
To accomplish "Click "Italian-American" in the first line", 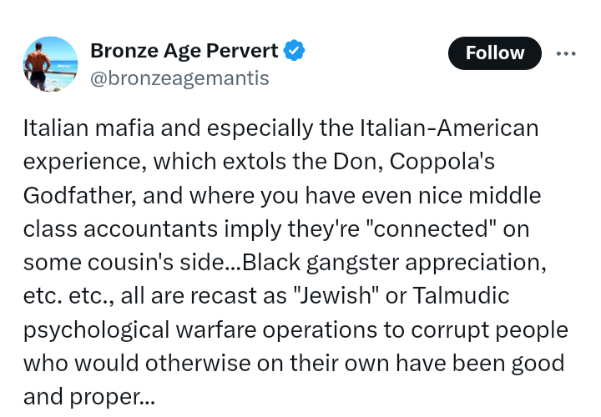I will coord(449,128).
